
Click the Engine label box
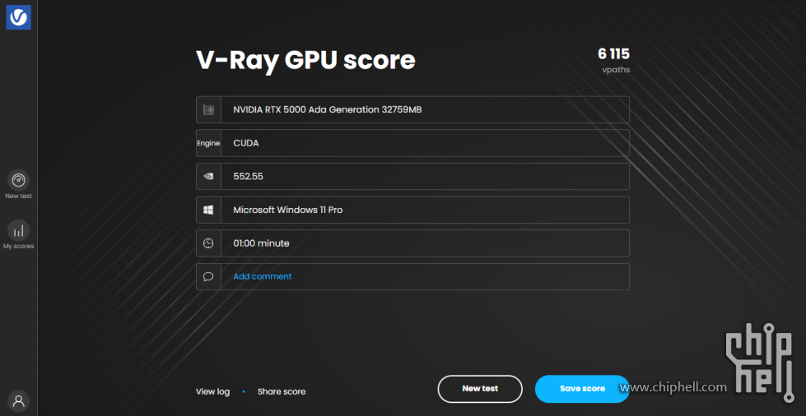pos(208,143)
